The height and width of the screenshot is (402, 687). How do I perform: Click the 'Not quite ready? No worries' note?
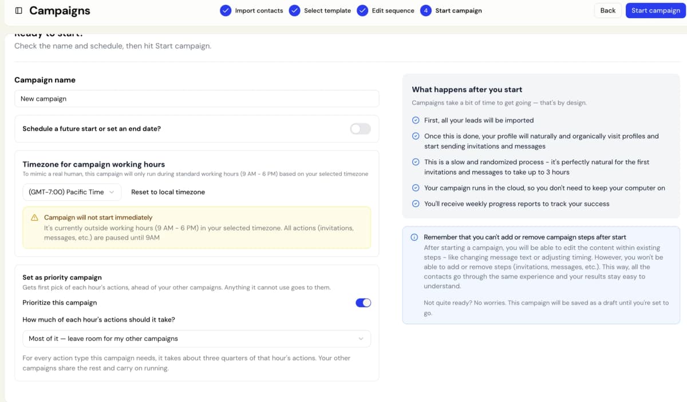(x=546, y=308)
